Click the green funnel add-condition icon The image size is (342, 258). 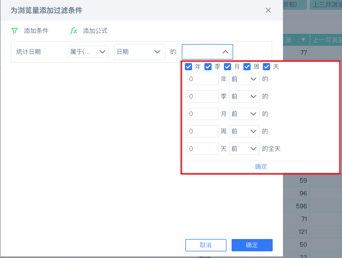click(14, 31)
